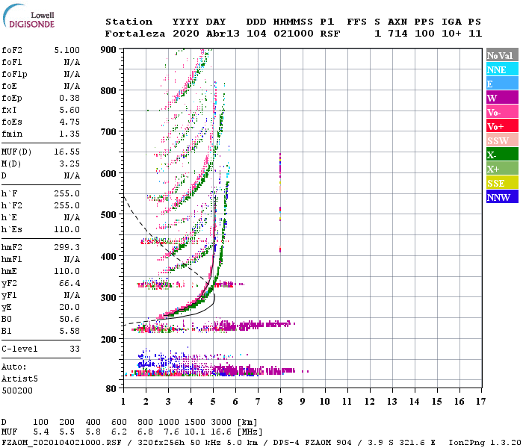The image size is (523, 448).
Task: Click the MUF 5.4 value for 100 km
Action: [41, 432]
